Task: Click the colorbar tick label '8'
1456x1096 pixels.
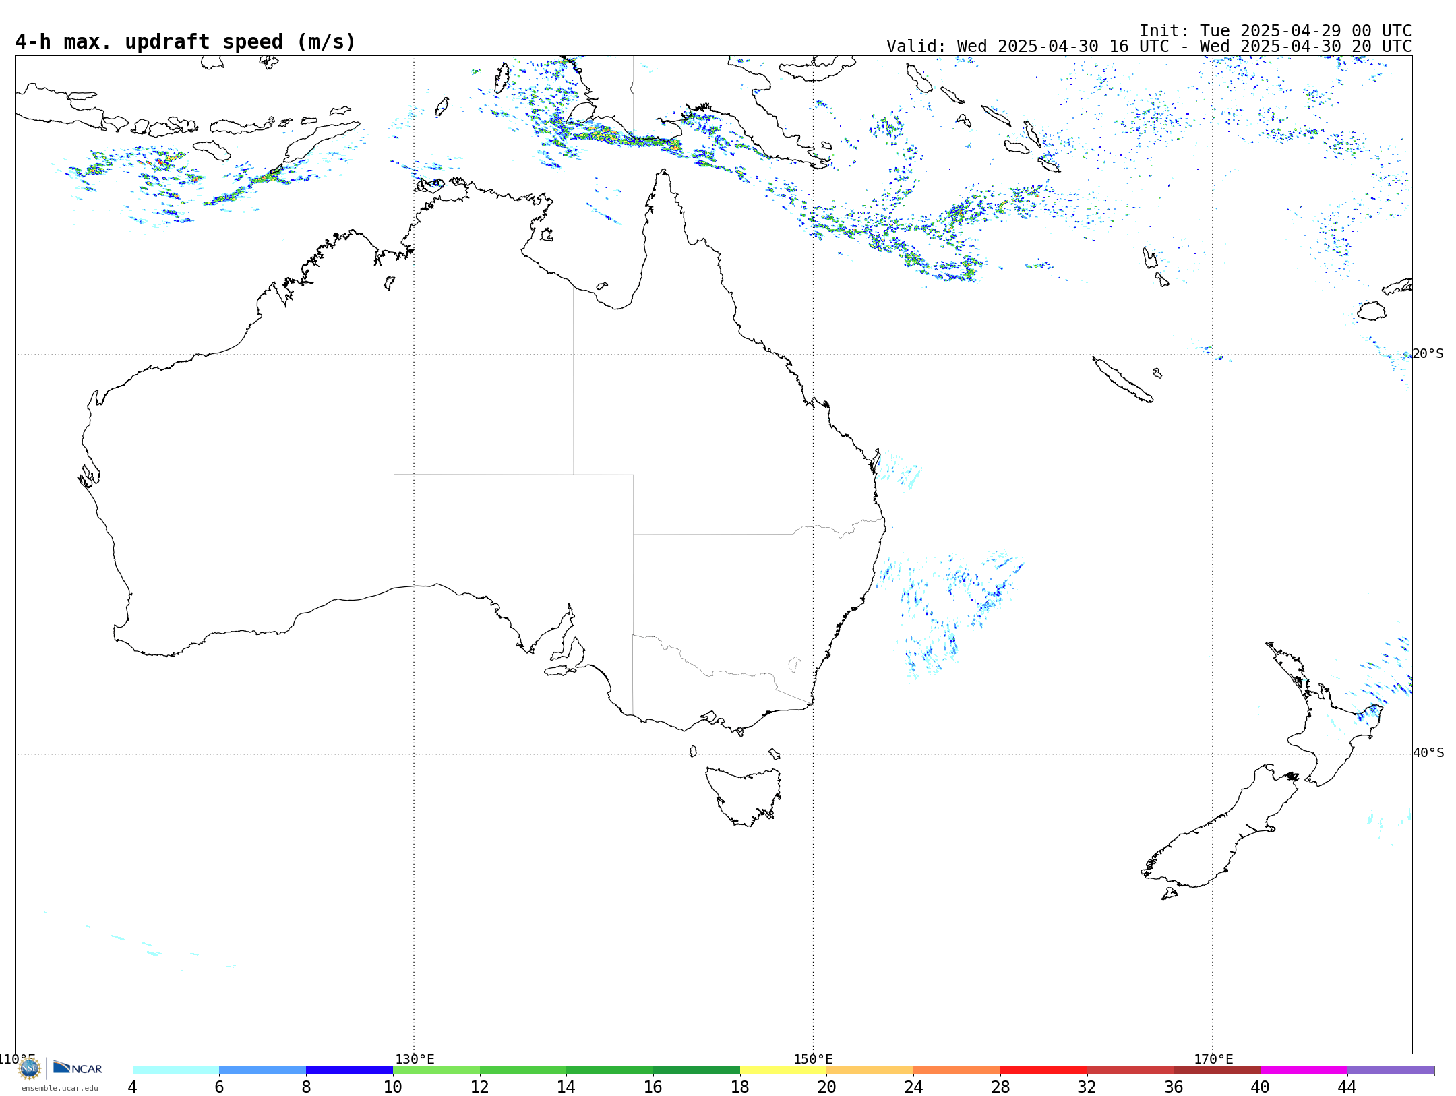Action: 306,1087
